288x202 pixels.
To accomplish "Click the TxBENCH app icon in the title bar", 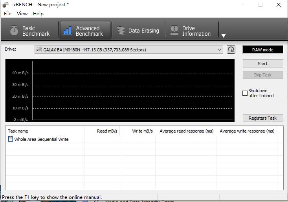I will click(6, 5).
